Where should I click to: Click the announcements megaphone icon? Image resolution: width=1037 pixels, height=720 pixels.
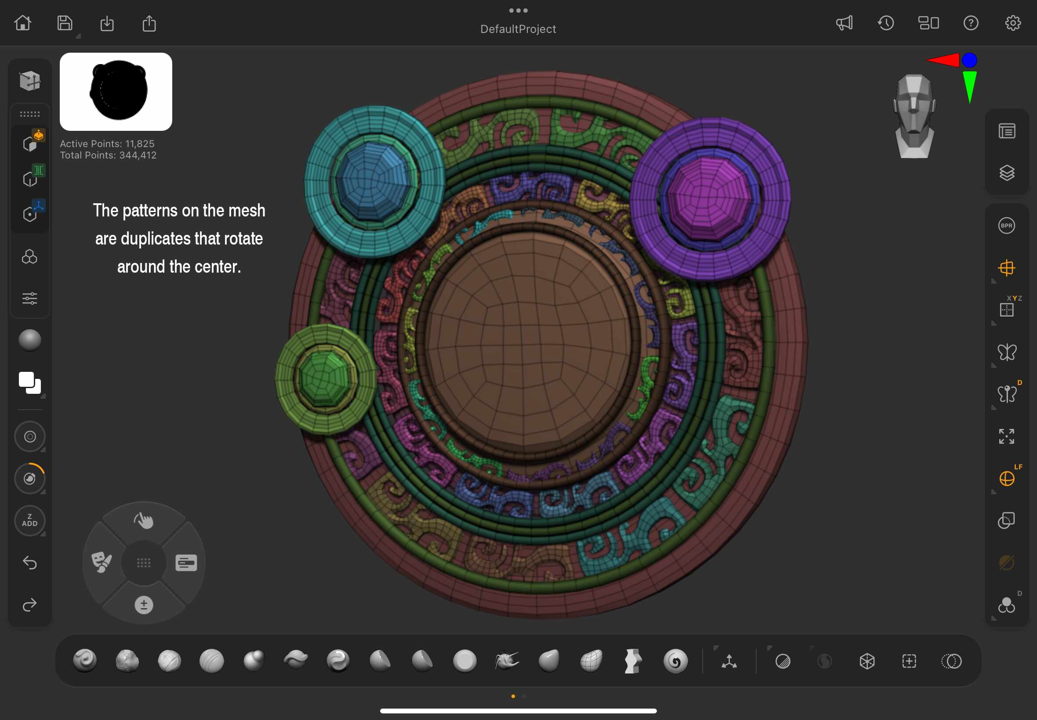844,23
